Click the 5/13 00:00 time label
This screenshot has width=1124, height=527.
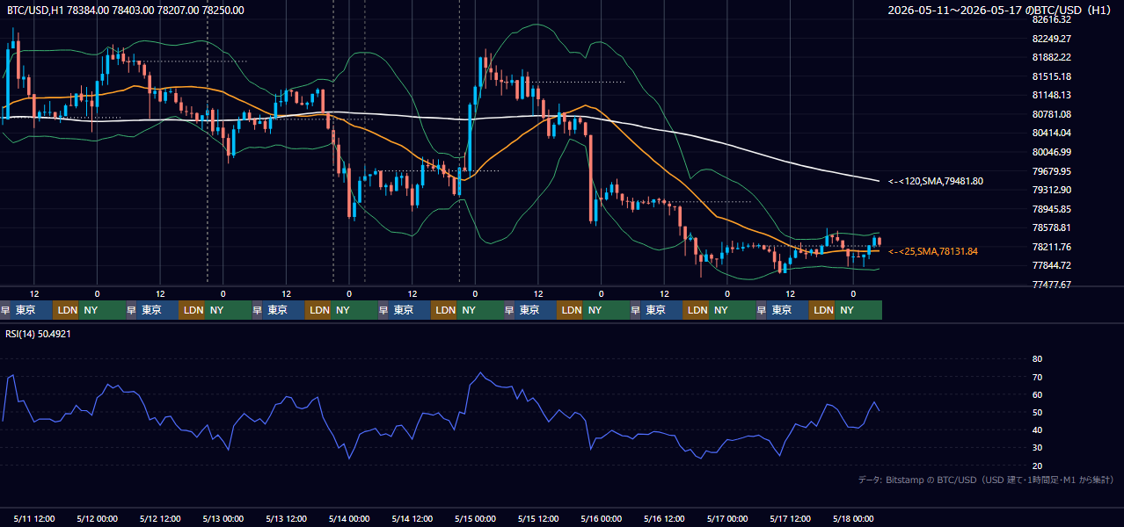point(223,519)
